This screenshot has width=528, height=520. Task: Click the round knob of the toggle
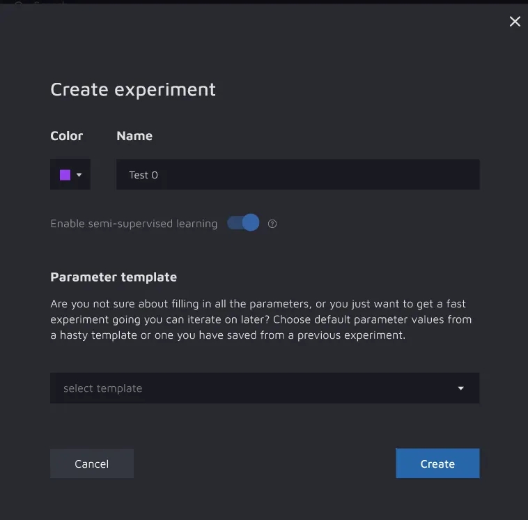pos(251,223)
